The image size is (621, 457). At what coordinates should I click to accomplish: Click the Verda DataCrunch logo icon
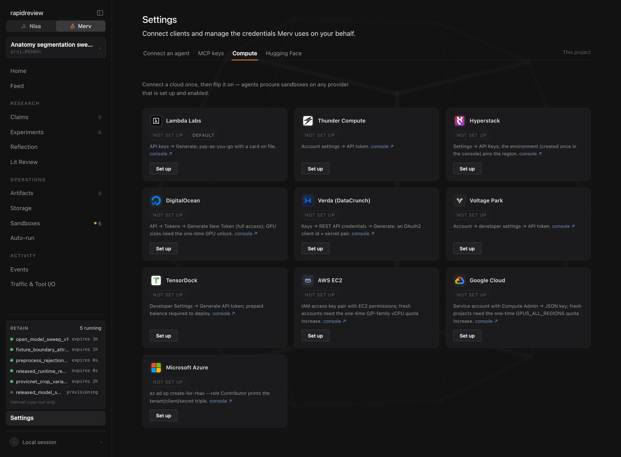click(x=308, y=201)
